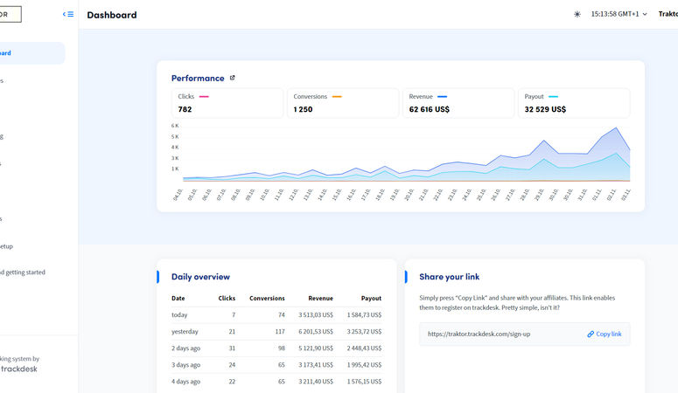Click the Share your link heading
Viewport: 678px width, 393px height.
(450, 277)
